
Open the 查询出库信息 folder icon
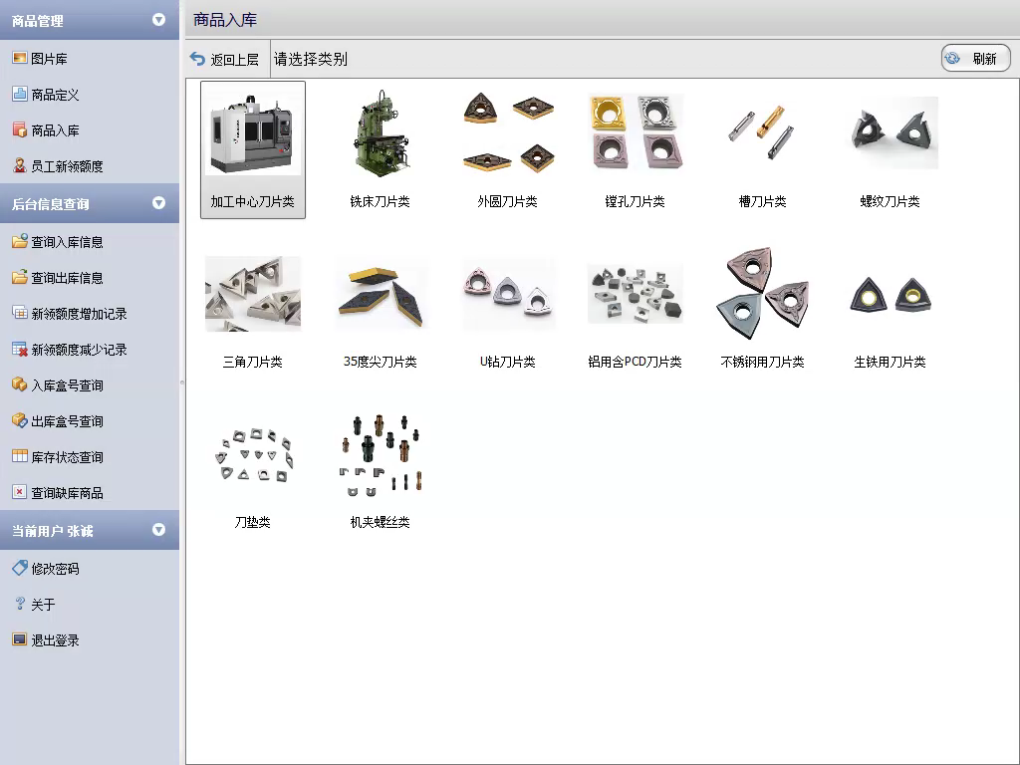pos(20,277)
